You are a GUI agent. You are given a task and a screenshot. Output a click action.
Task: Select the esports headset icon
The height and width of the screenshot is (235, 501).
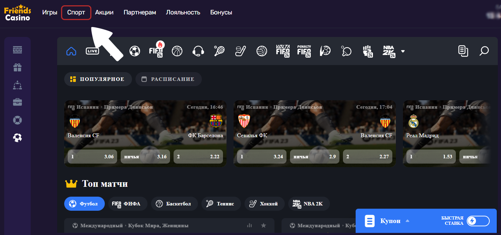tap(198, 51)
